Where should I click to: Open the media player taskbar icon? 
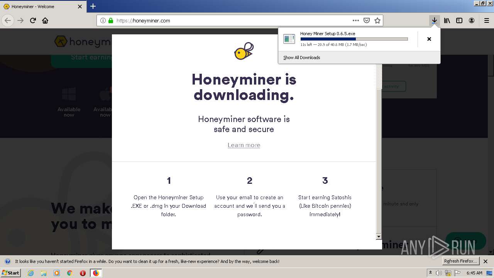(57, 273)
